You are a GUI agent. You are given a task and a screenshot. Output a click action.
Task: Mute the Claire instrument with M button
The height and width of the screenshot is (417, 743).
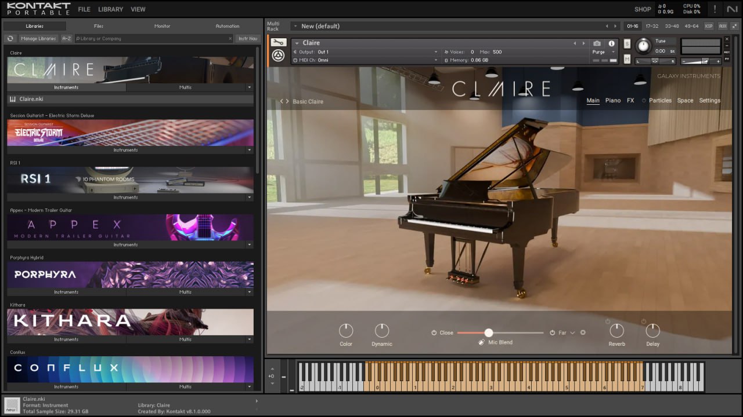(x=627, y=59)
